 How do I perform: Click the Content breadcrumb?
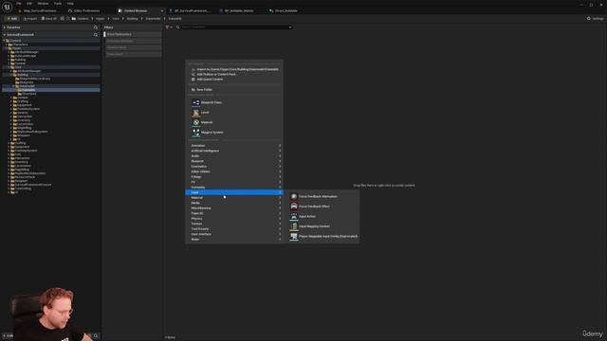pos(83,19)
